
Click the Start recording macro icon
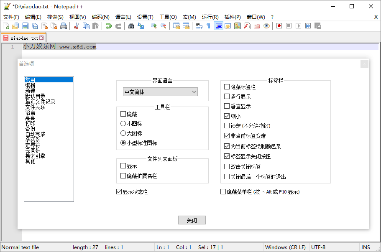[x=279, y=26]
